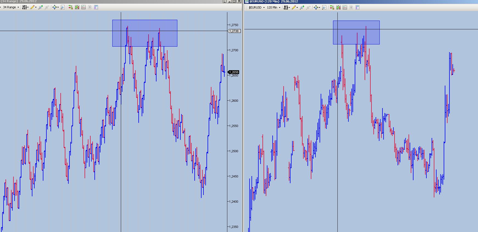Click the 1,2350 price axis label
The height and width of the screenshot is (232, 478).
234,227
